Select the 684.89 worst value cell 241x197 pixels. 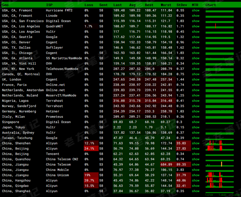coord(168,164)
